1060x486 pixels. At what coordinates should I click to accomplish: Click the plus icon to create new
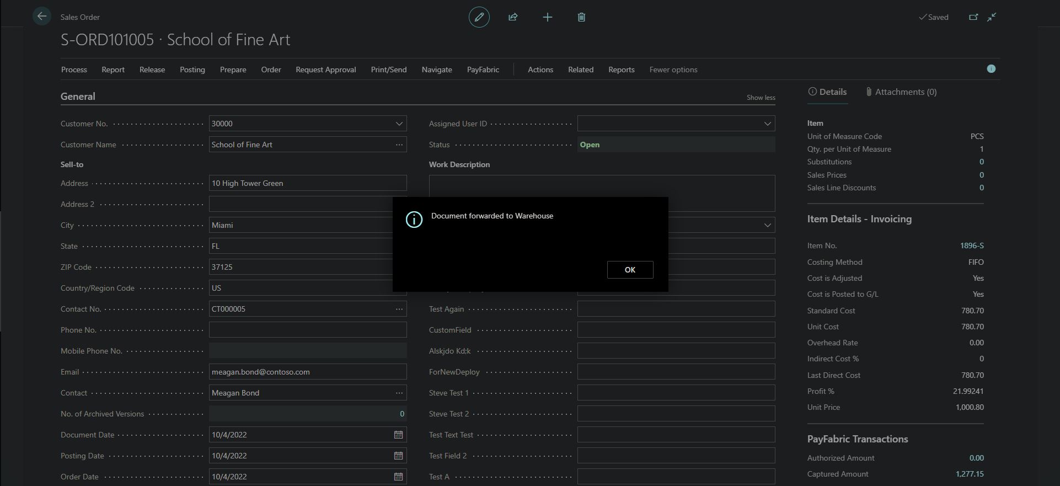(547, 17)
